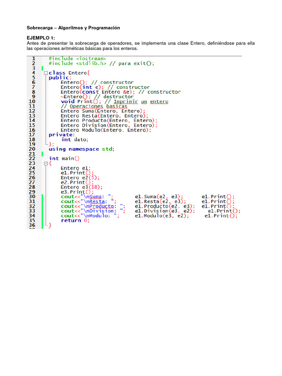Collapse the main function fold marker
The width and height of the screenshot is (282, 376).
coord(46,163)
